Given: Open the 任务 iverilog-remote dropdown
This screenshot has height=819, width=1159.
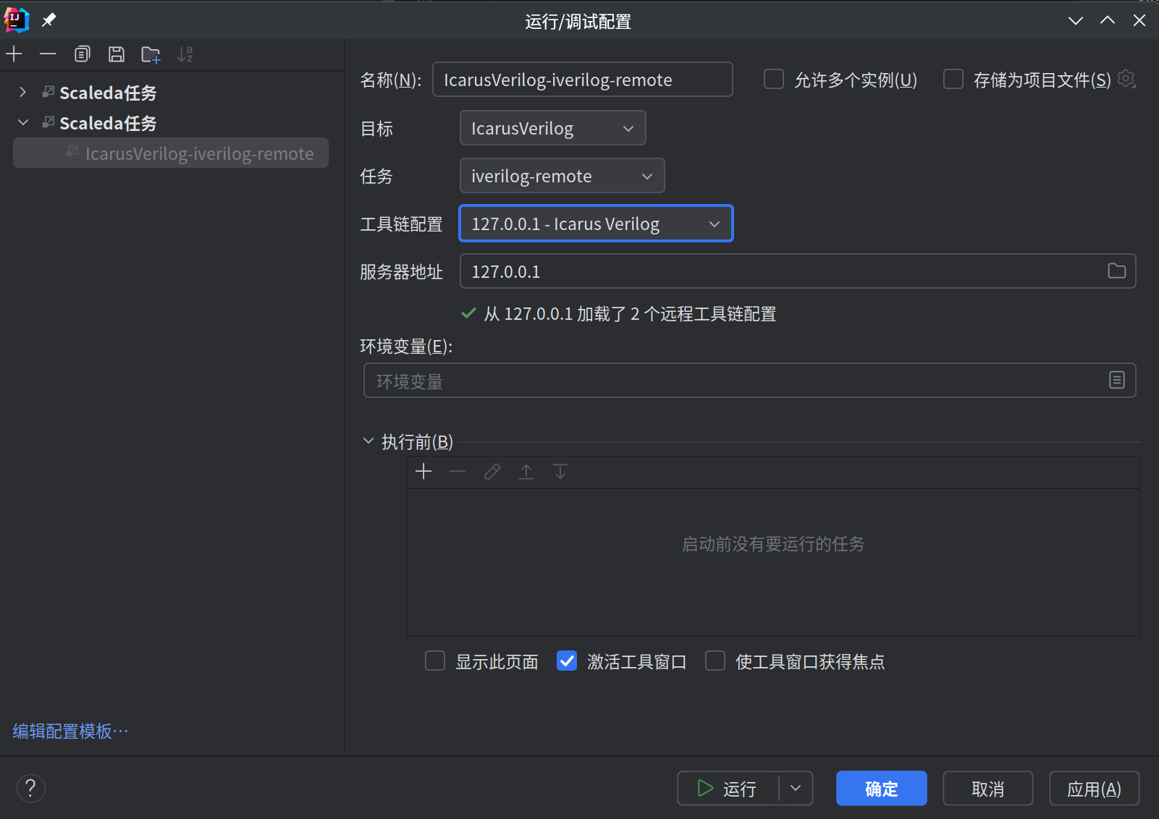Looking at the screenshot, I should pyautogui.click(x=562, y=176).
